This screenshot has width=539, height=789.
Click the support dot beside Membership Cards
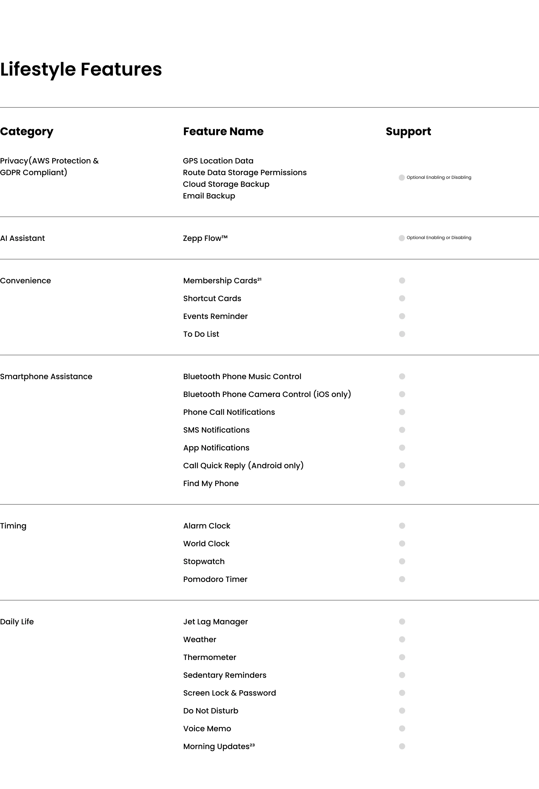[402, 281]
